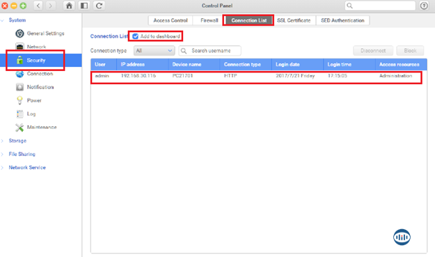Uncheck Add to dashboard checkbox
The width and height of the screenshot is (435, 257).
click(136, 36)
